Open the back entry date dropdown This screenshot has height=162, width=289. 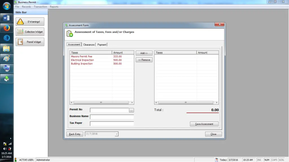(117, 134)
